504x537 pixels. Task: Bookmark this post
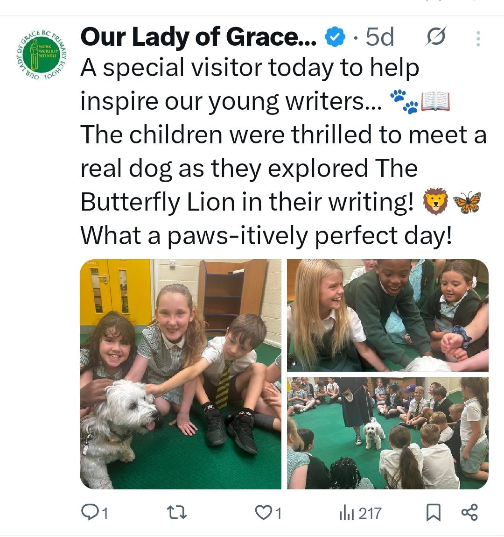click(x=434, y=513)
